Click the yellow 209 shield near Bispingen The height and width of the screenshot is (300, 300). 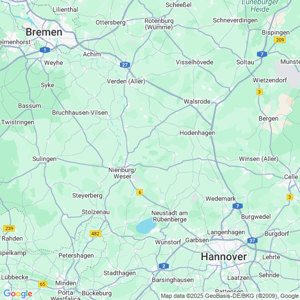[x=280, y=40]
